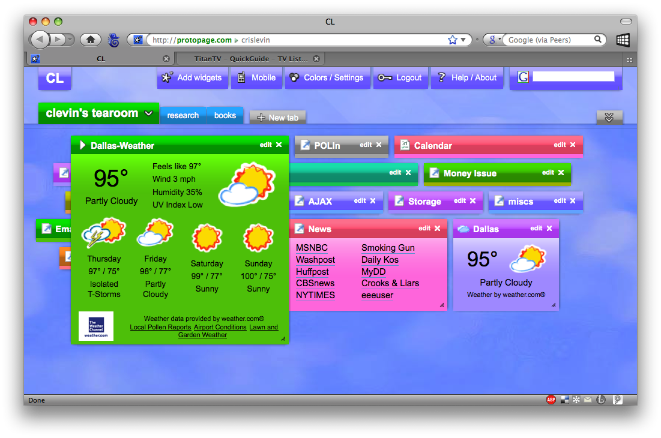Close the CL browser tab
661x438 pixels.
coord(166,59)
